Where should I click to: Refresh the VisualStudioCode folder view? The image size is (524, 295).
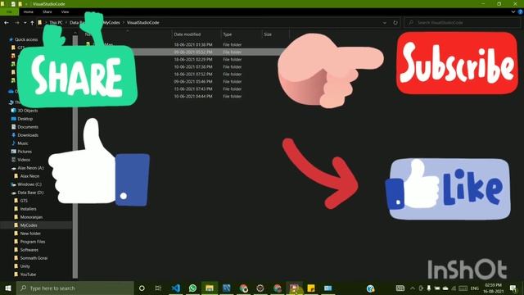pyautogui.click(x=395, y=23)
